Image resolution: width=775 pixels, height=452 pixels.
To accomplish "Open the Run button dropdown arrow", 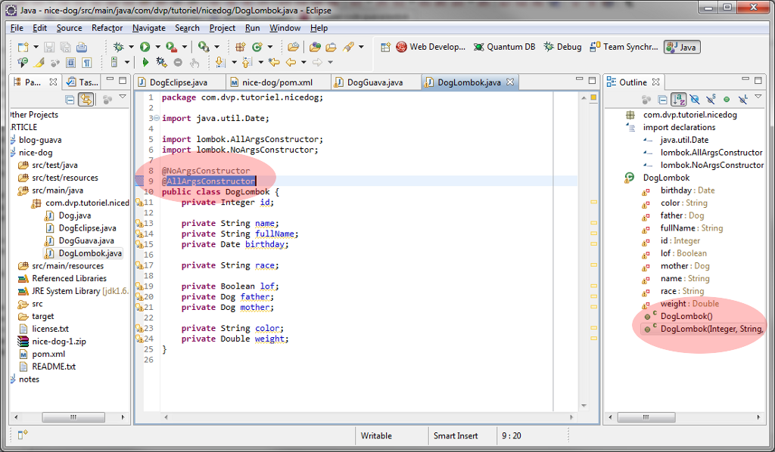I will coord(156,47).
